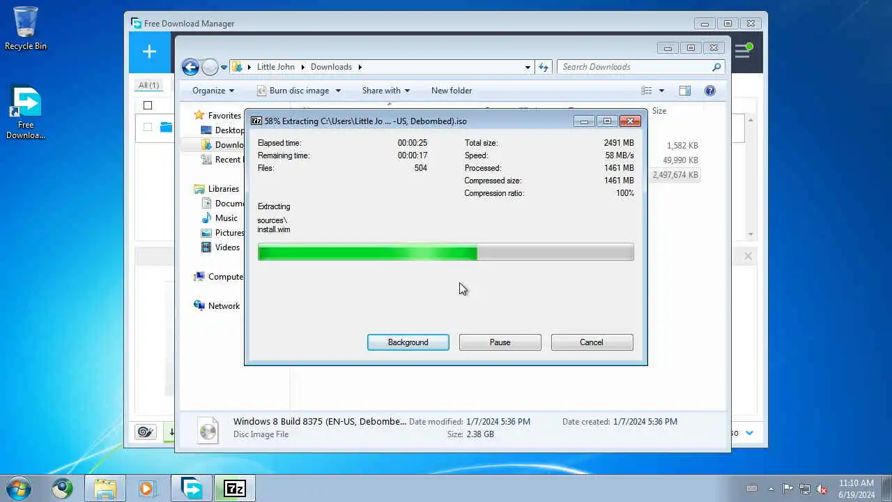The height and width of the screenshot is (502, 892).
Task: Click Downloads breadcrumb segment
Action: pyautogui.click(x=331, y=67)
